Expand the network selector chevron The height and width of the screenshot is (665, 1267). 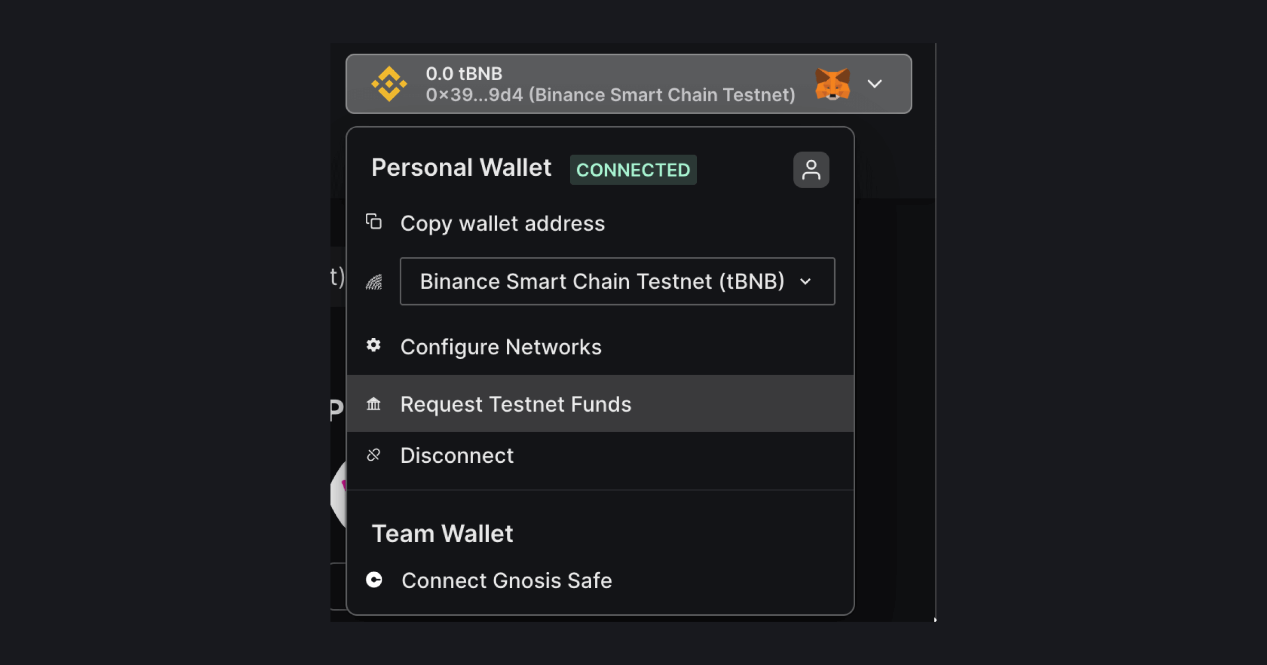pyautogui.click(x=806, y=281)
